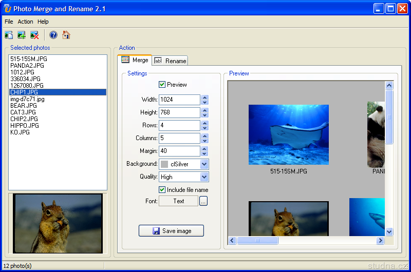
Task: Click preview scroll down arrow
Action: pyautogui.click(x=389, y=231)
